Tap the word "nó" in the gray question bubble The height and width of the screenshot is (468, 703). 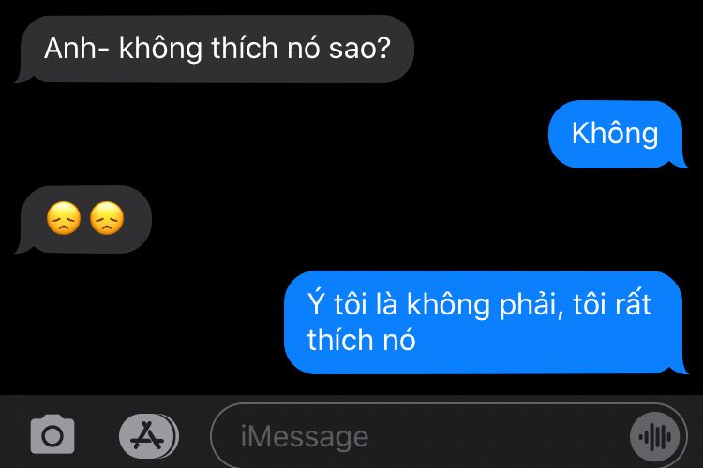[304, 48]
